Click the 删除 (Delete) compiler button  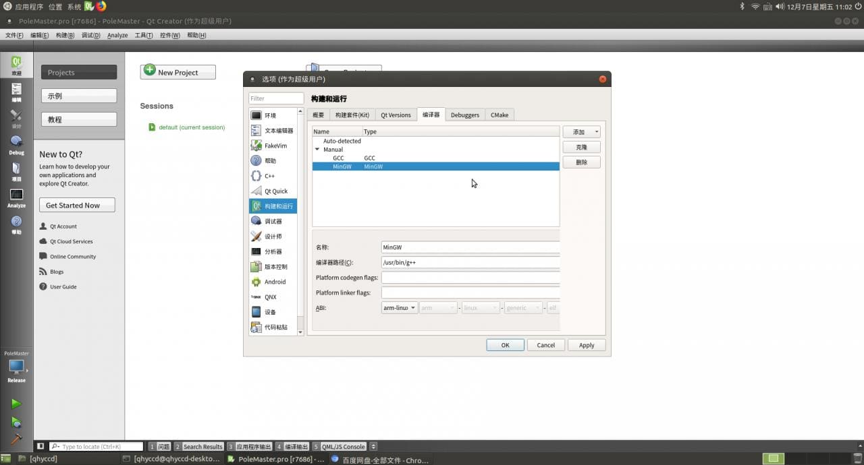pos(581,162)
